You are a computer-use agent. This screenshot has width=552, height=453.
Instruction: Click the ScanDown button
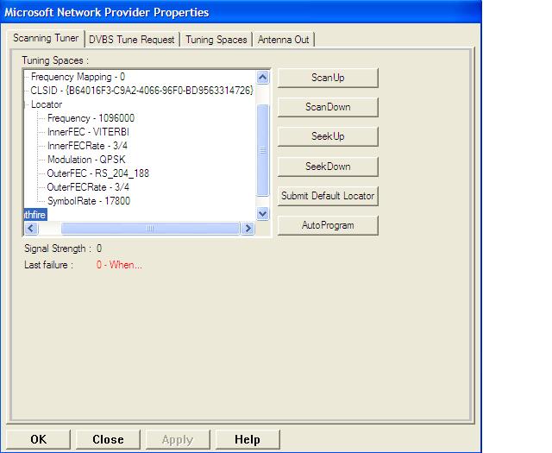[328, 107]
